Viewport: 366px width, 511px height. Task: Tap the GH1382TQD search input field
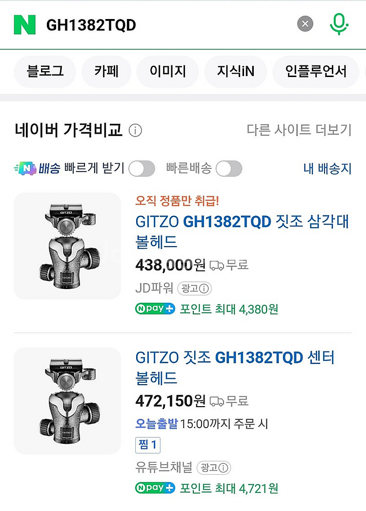[x=166, y=24]
